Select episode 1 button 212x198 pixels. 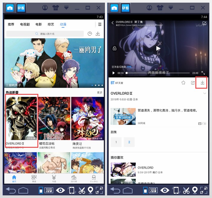(x=116, y=142)
